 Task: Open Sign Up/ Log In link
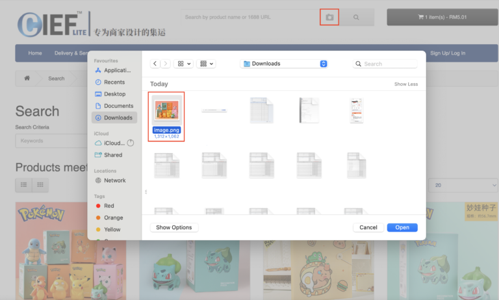tap(448, 53)
